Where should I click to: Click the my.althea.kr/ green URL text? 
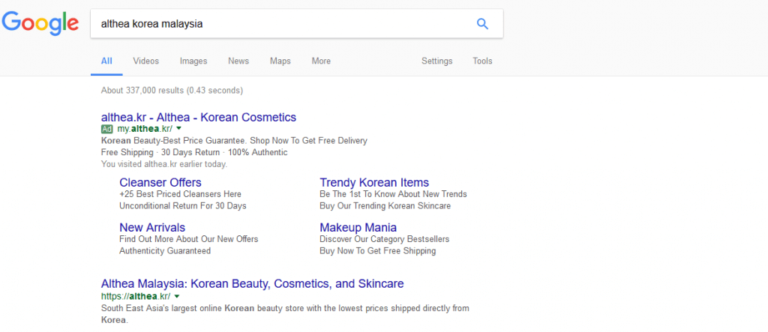click(x=145, y=129)
